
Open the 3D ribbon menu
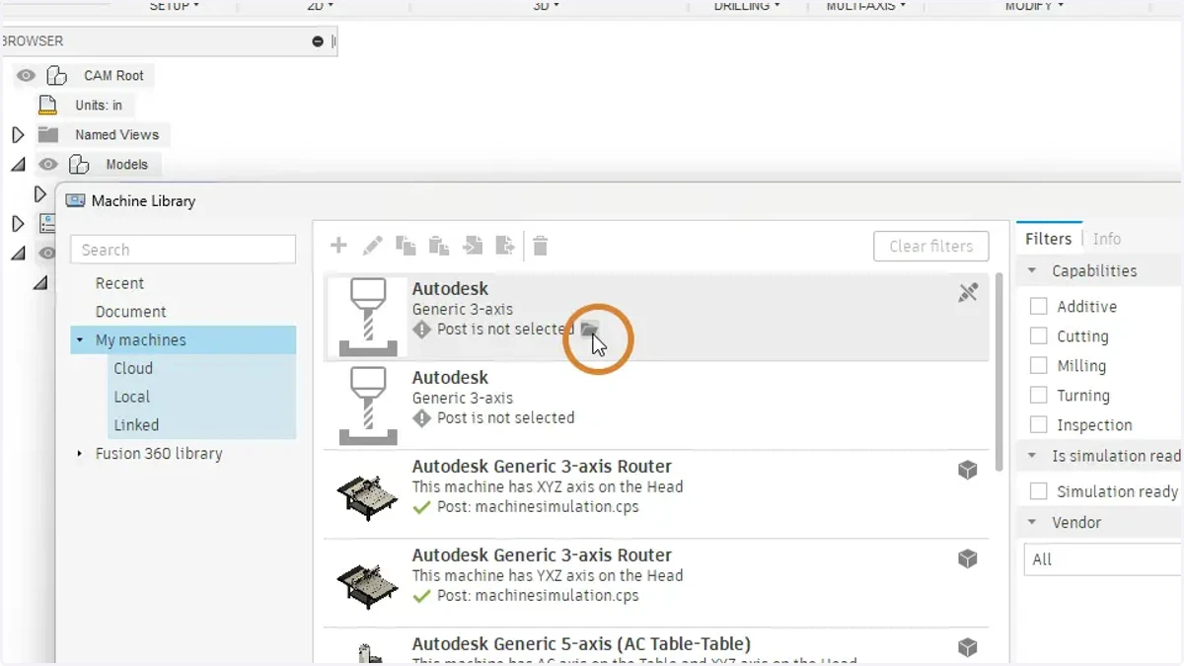tap(547, 6)
